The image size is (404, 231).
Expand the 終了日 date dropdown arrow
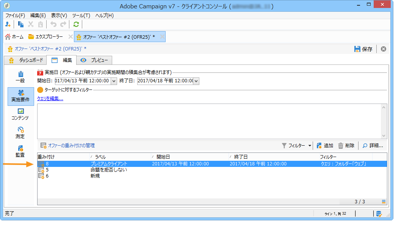pos(196,81)
